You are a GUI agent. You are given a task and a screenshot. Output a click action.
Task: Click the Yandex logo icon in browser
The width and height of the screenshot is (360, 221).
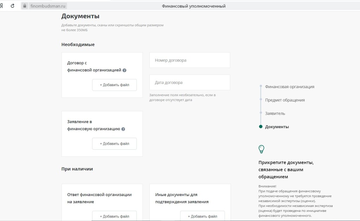click(x=2, y=6)
